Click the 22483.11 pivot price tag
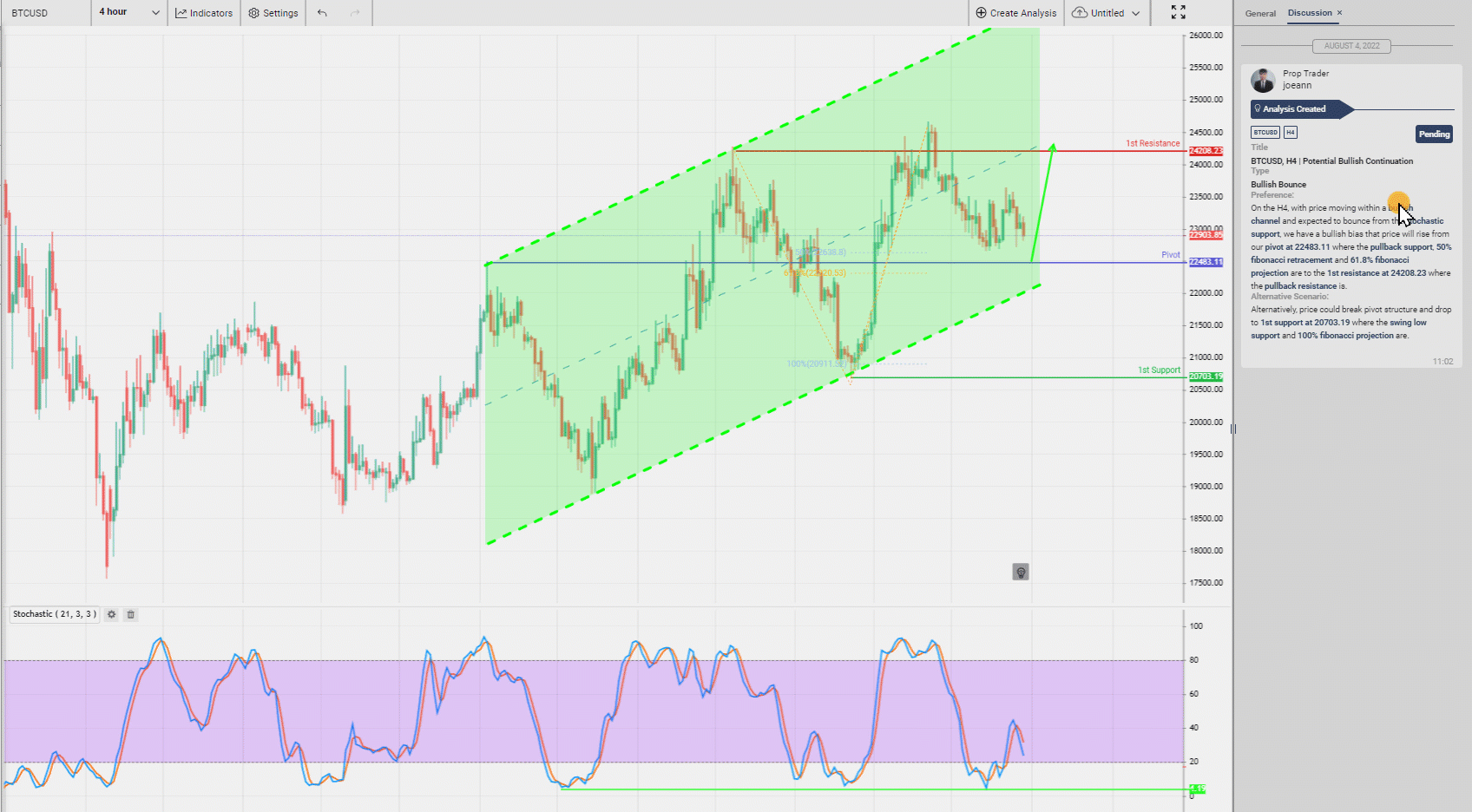Screen dimensions: 1472x812 pos(1206,262)
